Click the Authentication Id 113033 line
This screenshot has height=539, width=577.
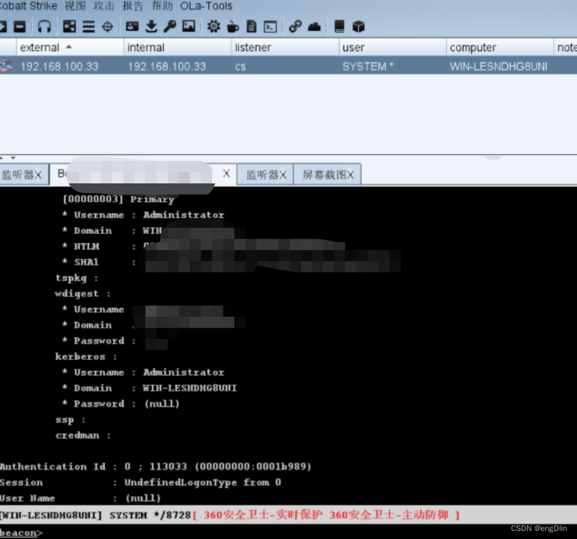tap(156, 466)
